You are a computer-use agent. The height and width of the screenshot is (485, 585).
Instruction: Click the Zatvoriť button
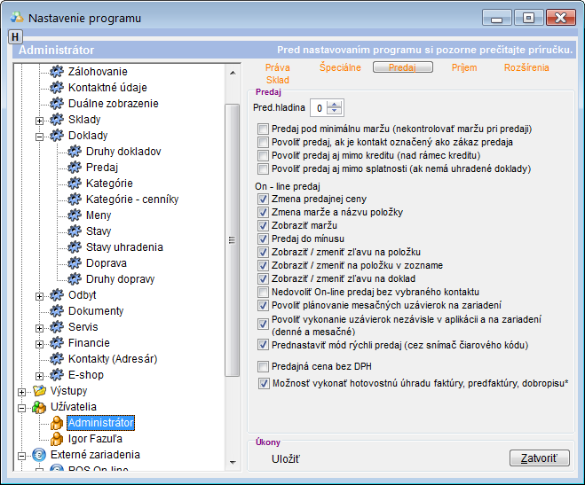click(x=539, y=458)
